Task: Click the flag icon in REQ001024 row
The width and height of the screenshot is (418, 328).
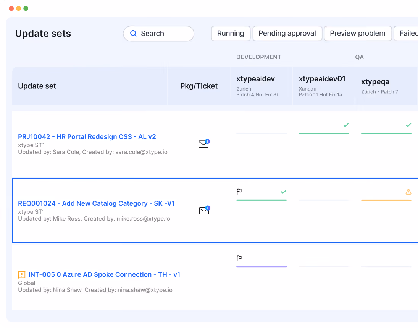Action: [x=239, y=192]
